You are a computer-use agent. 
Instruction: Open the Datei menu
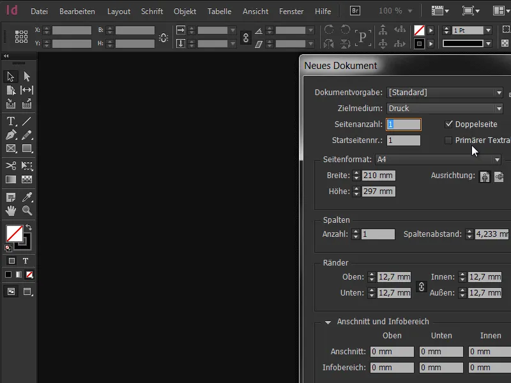tap(39, 11)
